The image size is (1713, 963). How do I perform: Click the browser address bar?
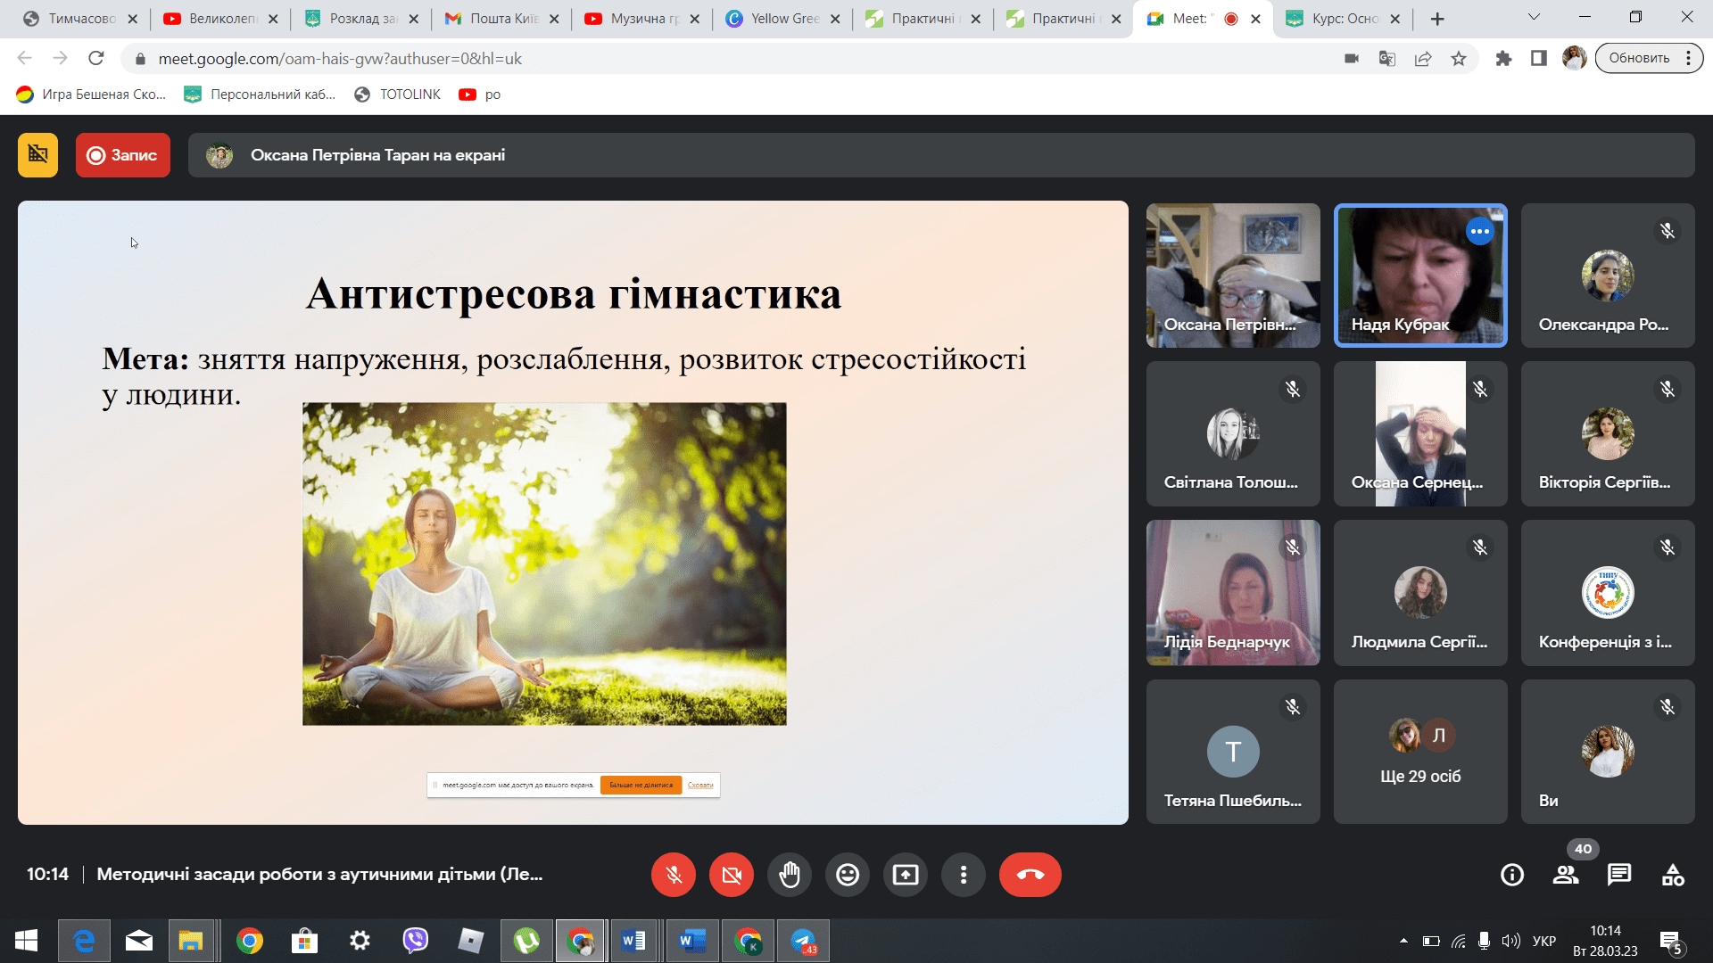pos(357,59)
